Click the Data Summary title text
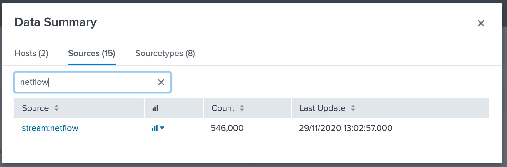Image resolution: width=507 pixels, height=167 pixels. (56, 22)
